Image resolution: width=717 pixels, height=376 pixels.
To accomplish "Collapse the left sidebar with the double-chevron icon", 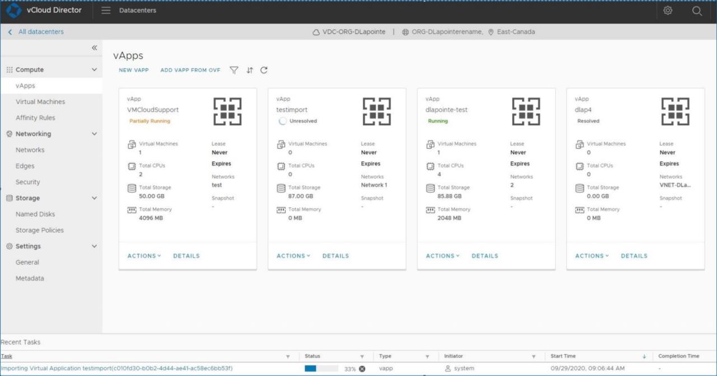I will point(95,47).
